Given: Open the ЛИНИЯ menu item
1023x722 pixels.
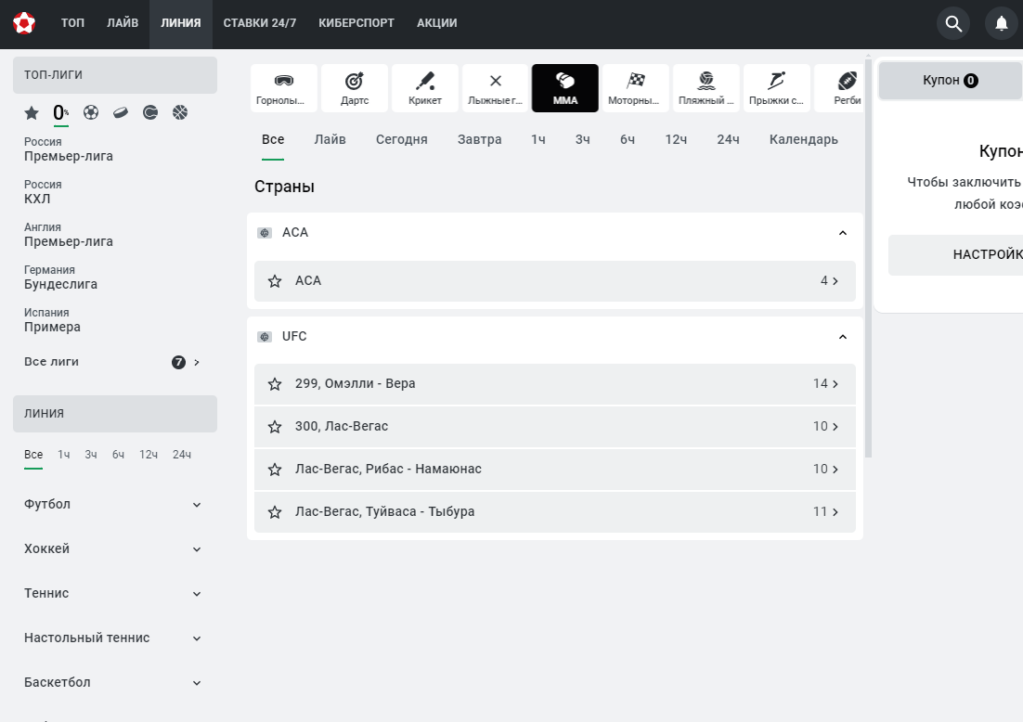Looking at the screenshot, I should click(181, 24).
